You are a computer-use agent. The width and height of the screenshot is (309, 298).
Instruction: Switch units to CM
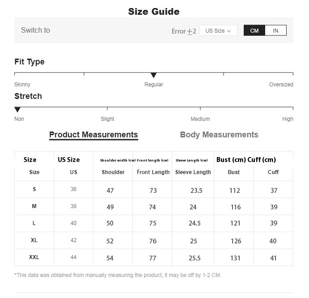click(254, 30)
